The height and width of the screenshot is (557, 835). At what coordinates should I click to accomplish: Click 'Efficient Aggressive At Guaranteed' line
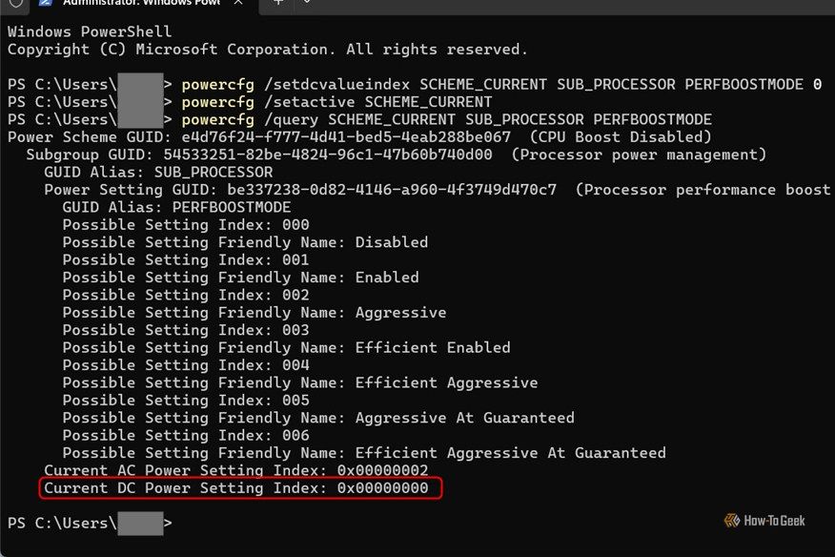(x=364, y=454)
